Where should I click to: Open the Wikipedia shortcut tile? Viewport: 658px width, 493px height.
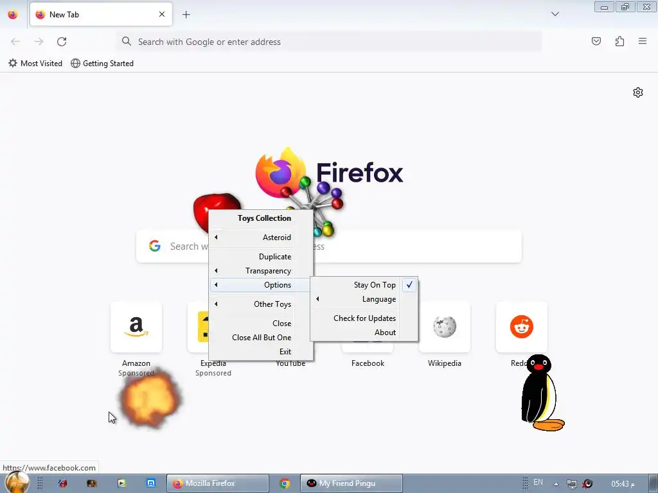[x=445, y=327]
